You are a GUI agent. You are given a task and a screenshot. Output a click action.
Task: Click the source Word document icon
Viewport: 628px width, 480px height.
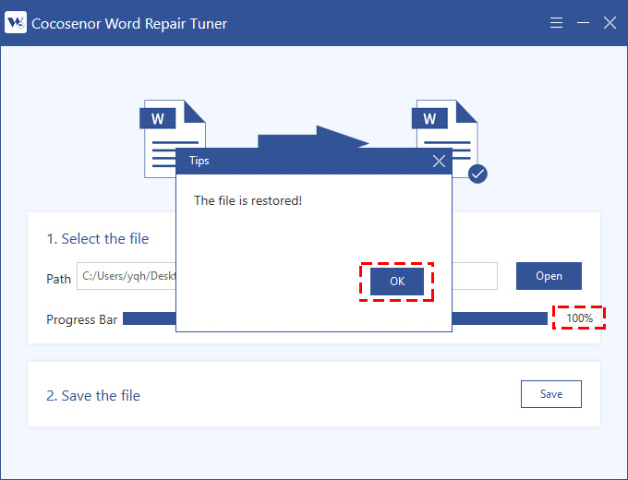pyautogui.click(x=173, y=138)
